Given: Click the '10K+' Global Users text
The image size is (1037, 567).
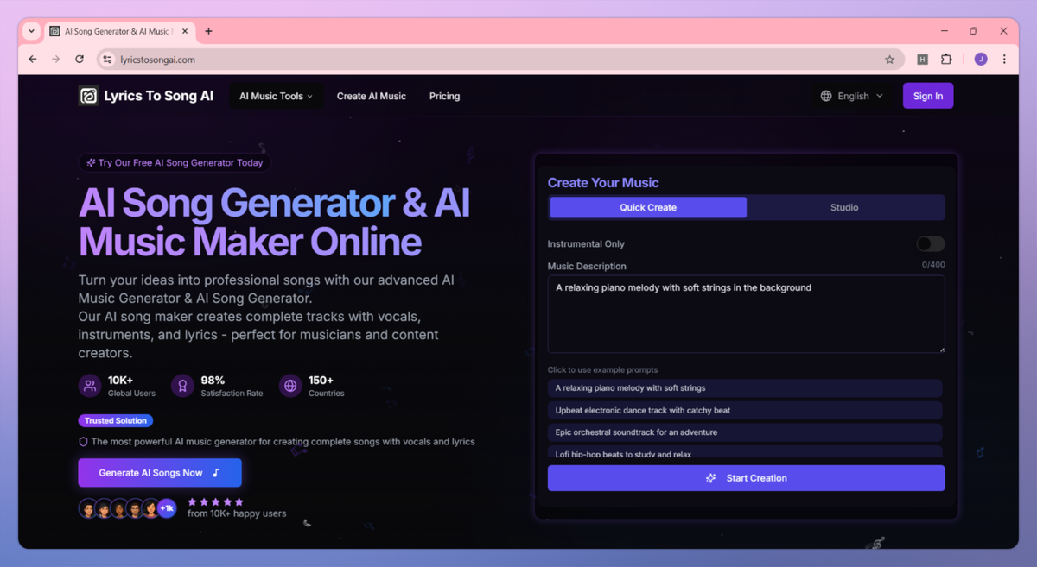Looking at the screenshot, I should [x=120, y=381].
